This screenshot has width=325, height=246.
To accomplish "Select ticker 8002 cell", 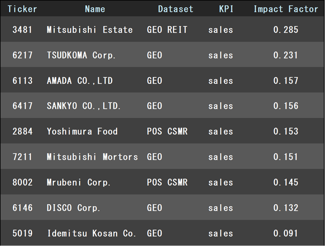I will pyautogui.click(x=23, y=183).
